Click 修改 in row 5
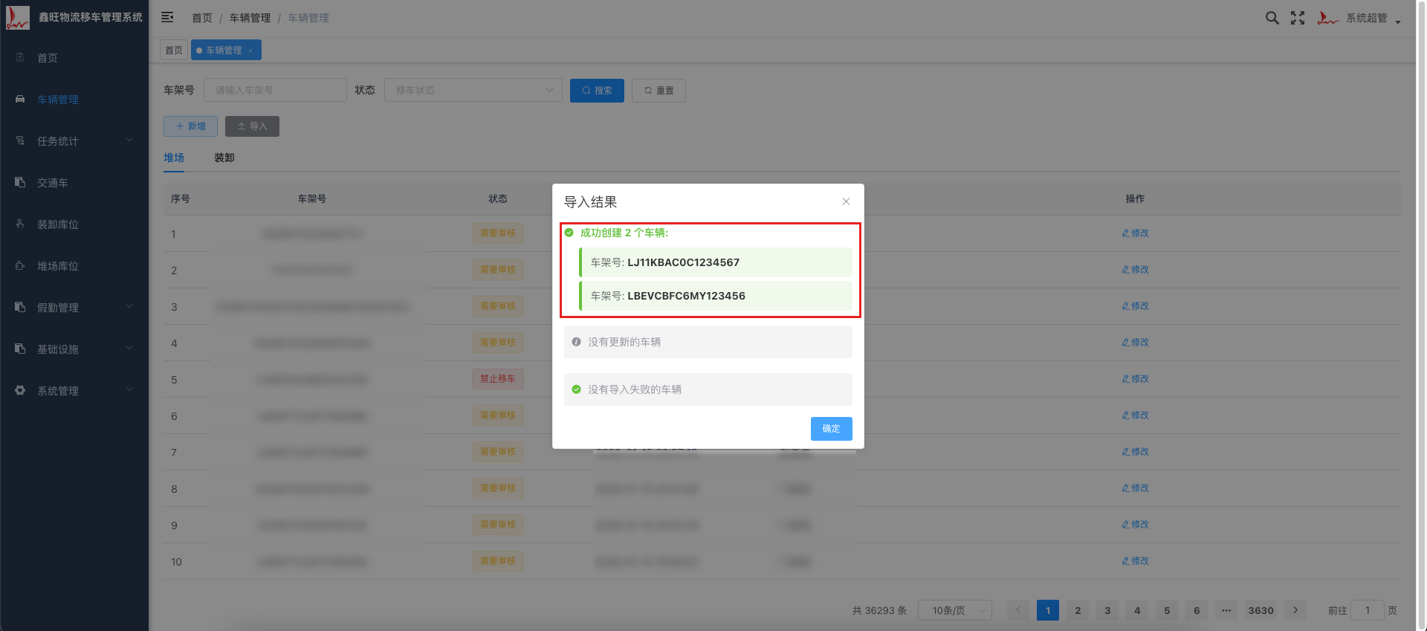1427x631 pixels. click(1135, 379)
